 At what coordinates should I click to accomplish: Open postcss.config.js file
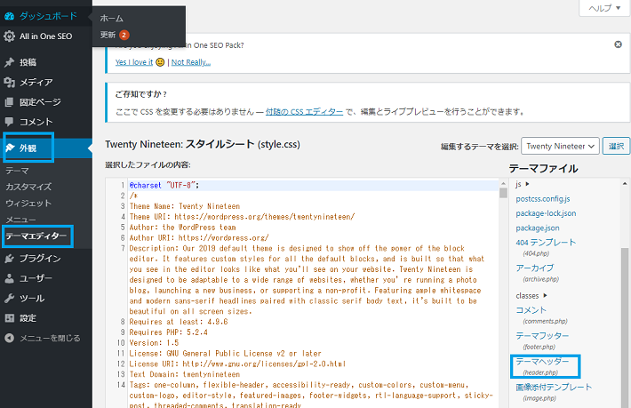click(x=543, y=199)
